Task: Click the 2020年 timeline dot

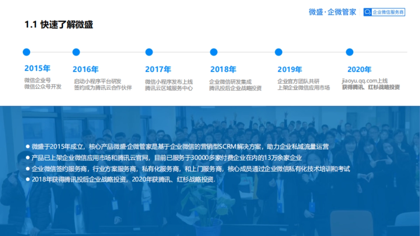Action: click(x=349, y=52)
